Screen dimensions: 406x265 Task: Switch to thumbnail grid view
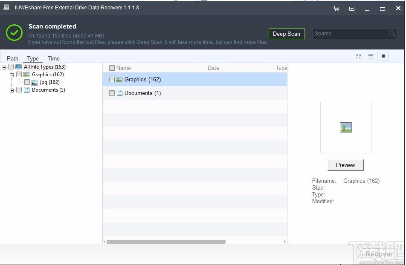[x=359, y=56]
